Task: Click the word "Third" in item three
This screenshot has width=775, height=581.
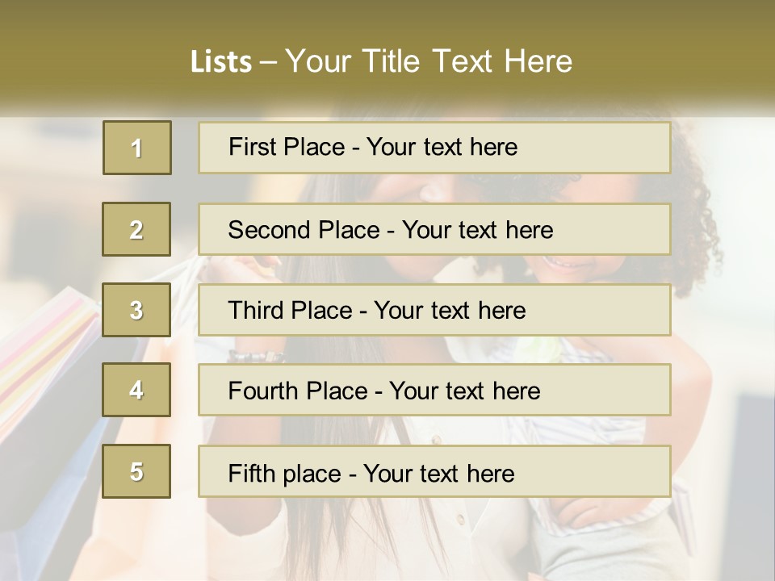Action: pos(257,311)
